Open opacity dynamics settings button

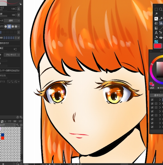click(x=18, y=15)
